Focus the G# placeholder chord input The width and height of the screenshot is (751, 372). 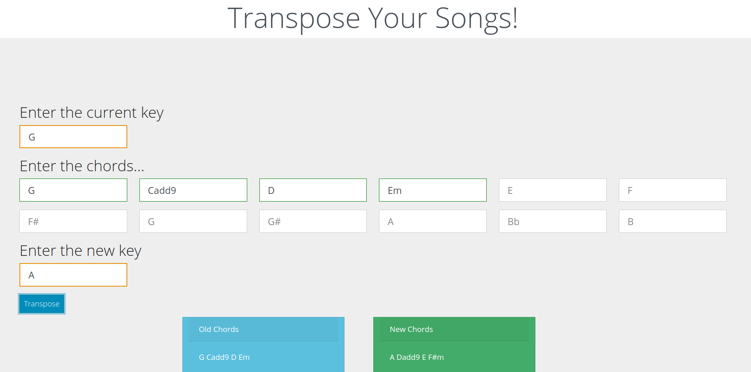[x=313, y=221]
